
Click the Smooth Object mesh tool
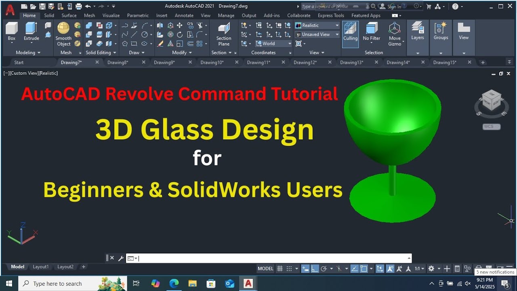pyautogui.click(x=63, y=34)
